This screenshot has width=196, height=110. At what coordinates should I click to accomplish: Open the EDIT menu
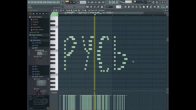coord(32,2)
